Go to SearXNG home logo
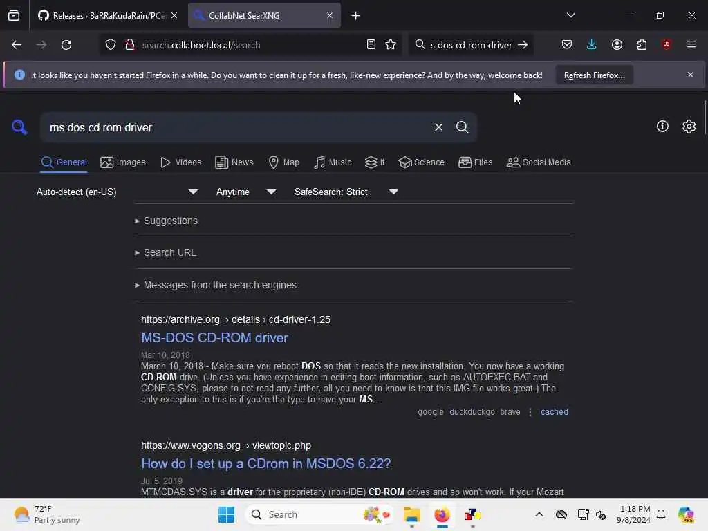This screenshot has height=531, width=708. 19,127
